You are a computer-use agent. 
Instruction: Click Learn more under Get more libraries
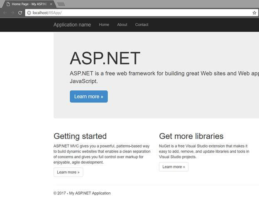173,167
